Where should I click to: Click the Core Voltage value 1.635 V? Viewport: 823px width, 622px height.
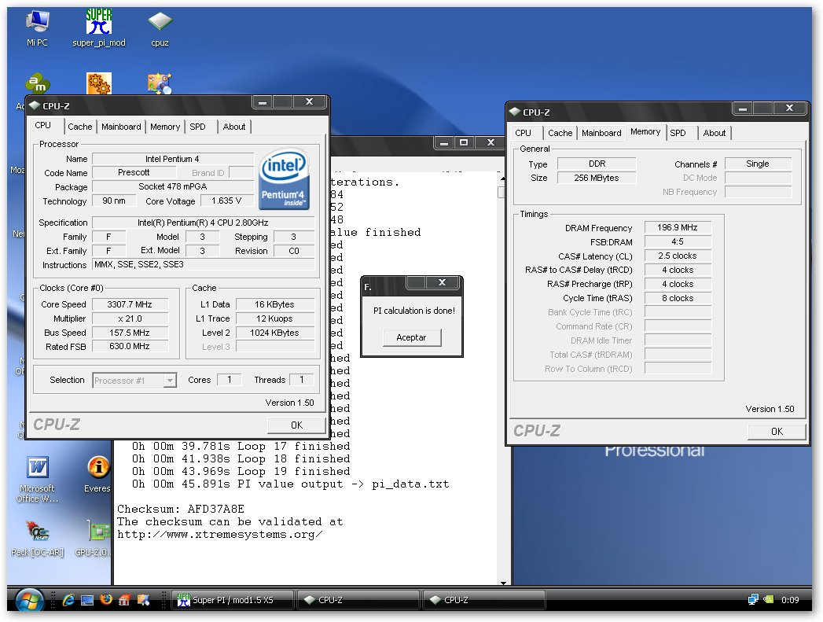click(x=226, y=201)
